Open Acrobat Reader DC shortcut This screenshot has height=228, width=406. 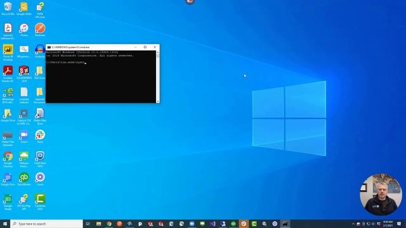(8, 73)
